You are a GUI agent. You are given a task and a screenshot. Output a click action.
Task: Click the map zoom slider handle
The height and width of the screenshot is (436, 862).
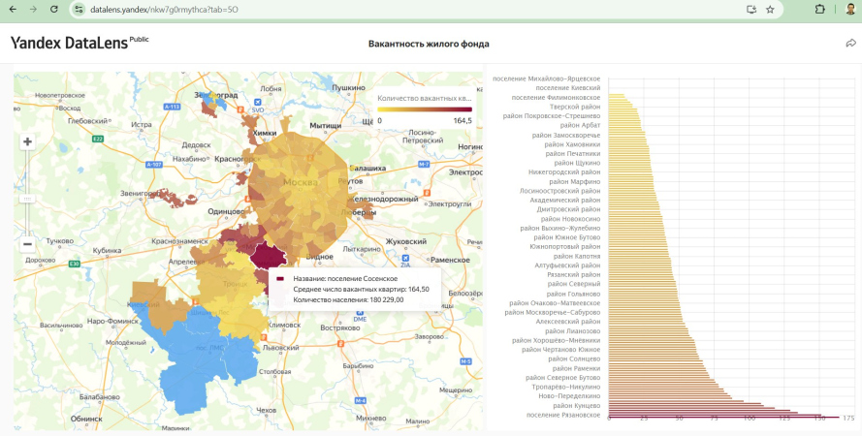tap(27, 200)
